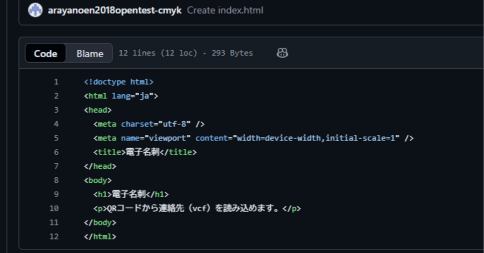The width and height of the screenshot is (484, 253).
Task: Click the closing </head> tag line
Action: tap(100, 166)
